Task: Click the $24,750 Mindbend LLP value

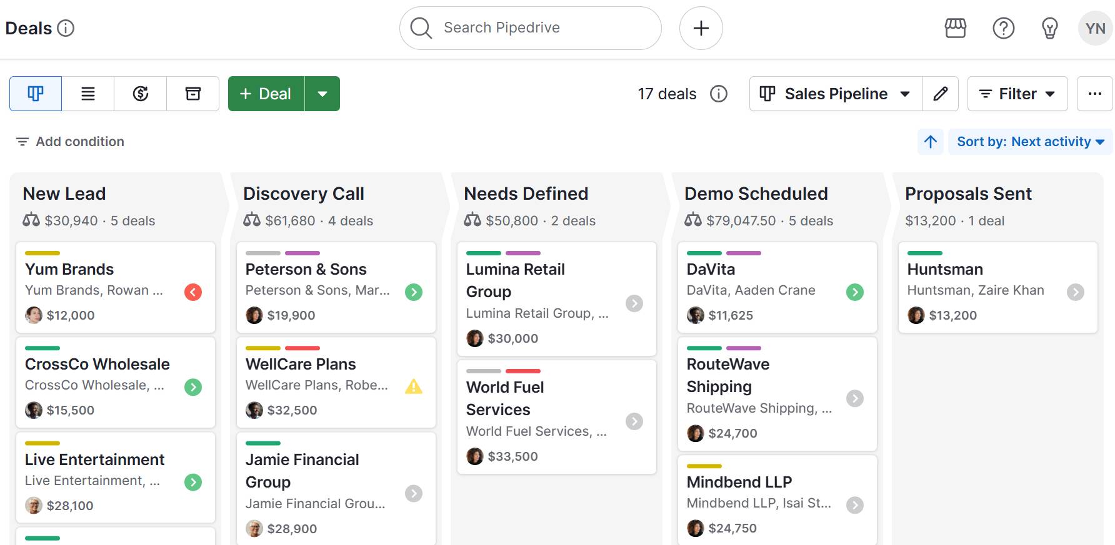Action: click(x=732, y=528)
